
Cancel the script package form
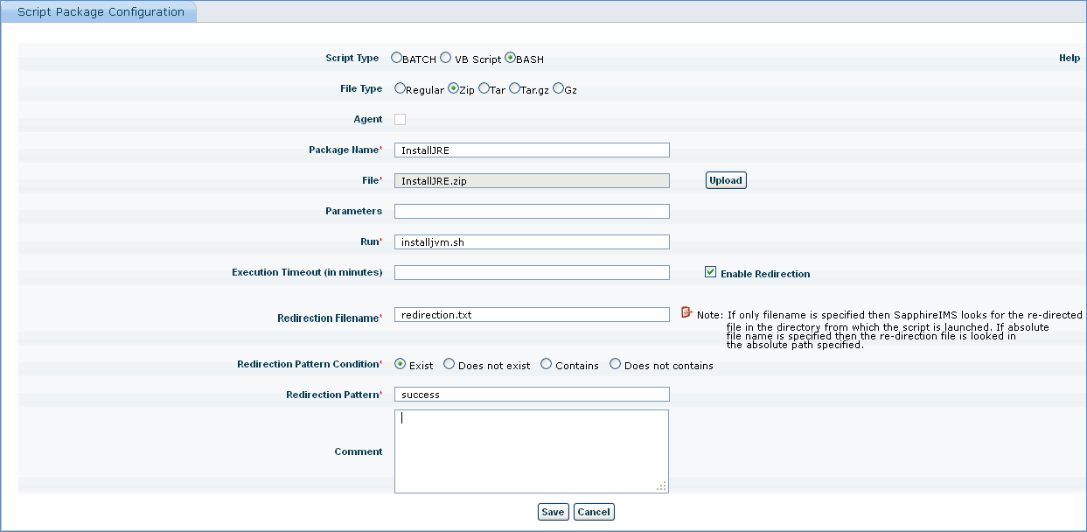[x=594, y=512]
